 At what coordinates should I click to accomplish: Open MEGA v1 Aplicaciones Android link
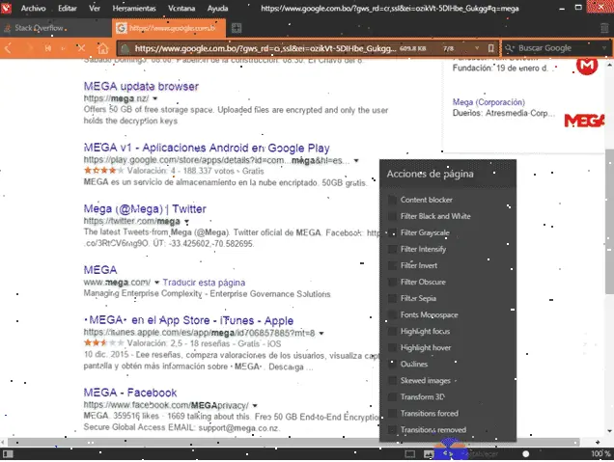[x=207, y=148]
